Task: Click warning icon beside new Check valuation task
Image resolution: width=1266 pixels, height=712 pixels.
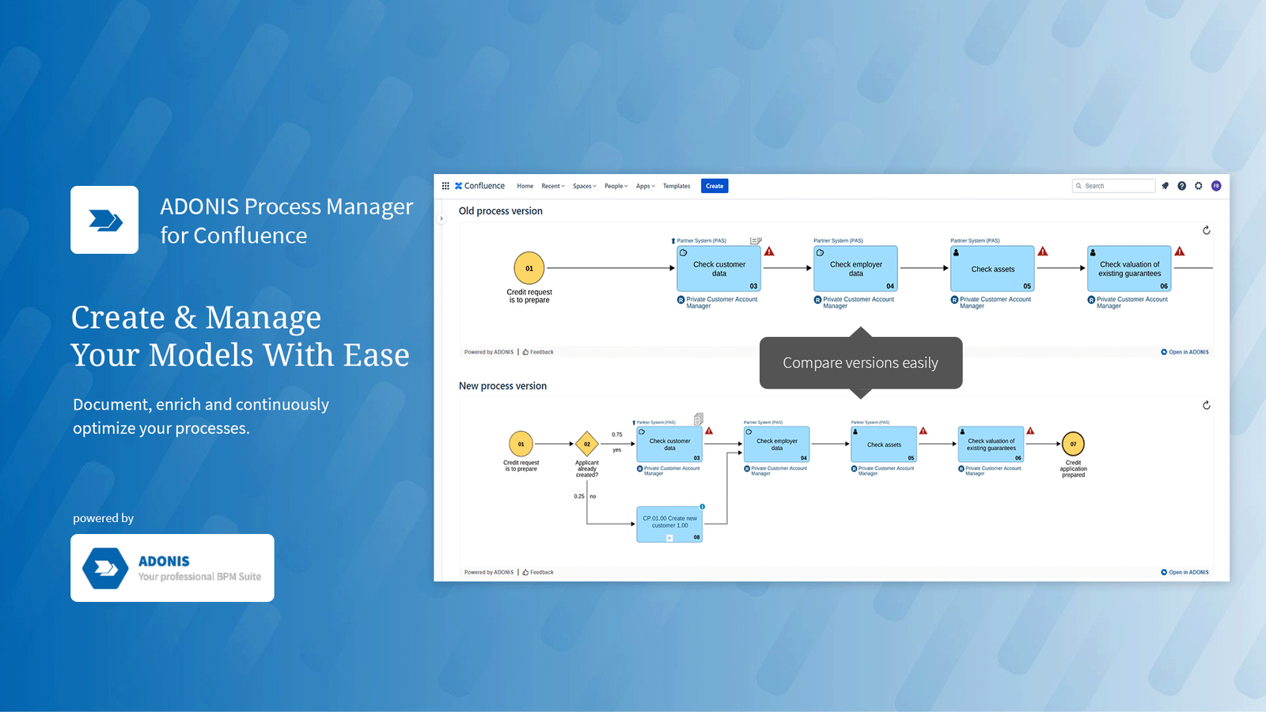Action: [1030, 431]
